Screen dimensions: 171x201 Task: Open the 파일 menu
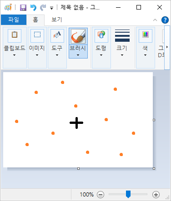[14, 20]
